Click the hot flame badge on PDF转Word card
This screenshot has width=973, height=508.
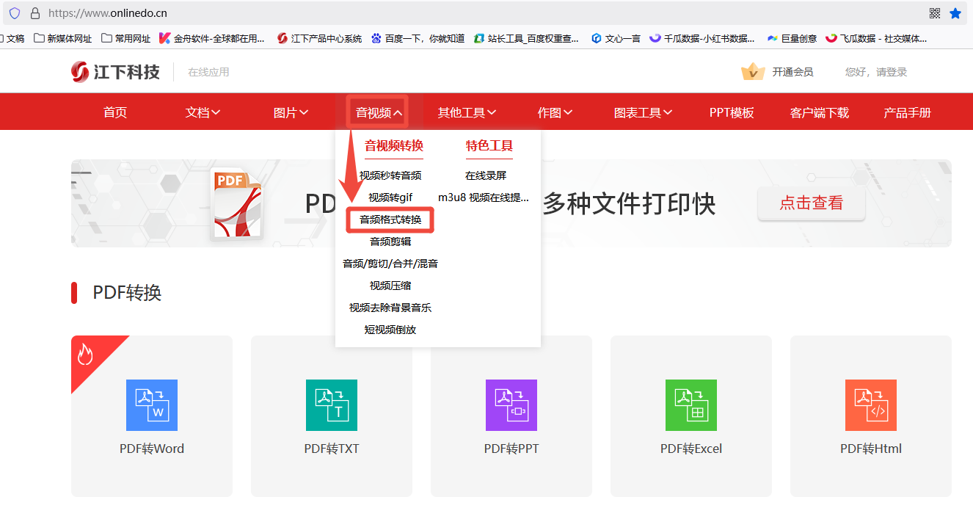point(85,355)
